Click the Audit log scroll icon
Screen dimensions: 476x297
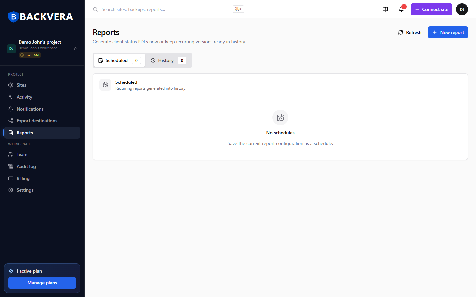[11, 166]
